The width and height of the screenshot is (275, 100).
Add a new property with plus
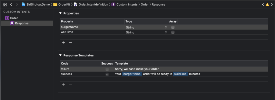point(64,42)
